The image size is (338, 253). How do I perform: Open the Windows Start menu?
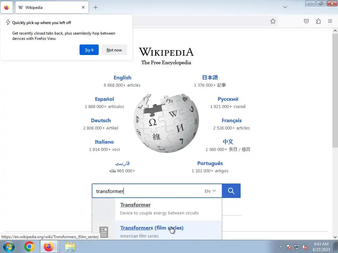(9, 246)
